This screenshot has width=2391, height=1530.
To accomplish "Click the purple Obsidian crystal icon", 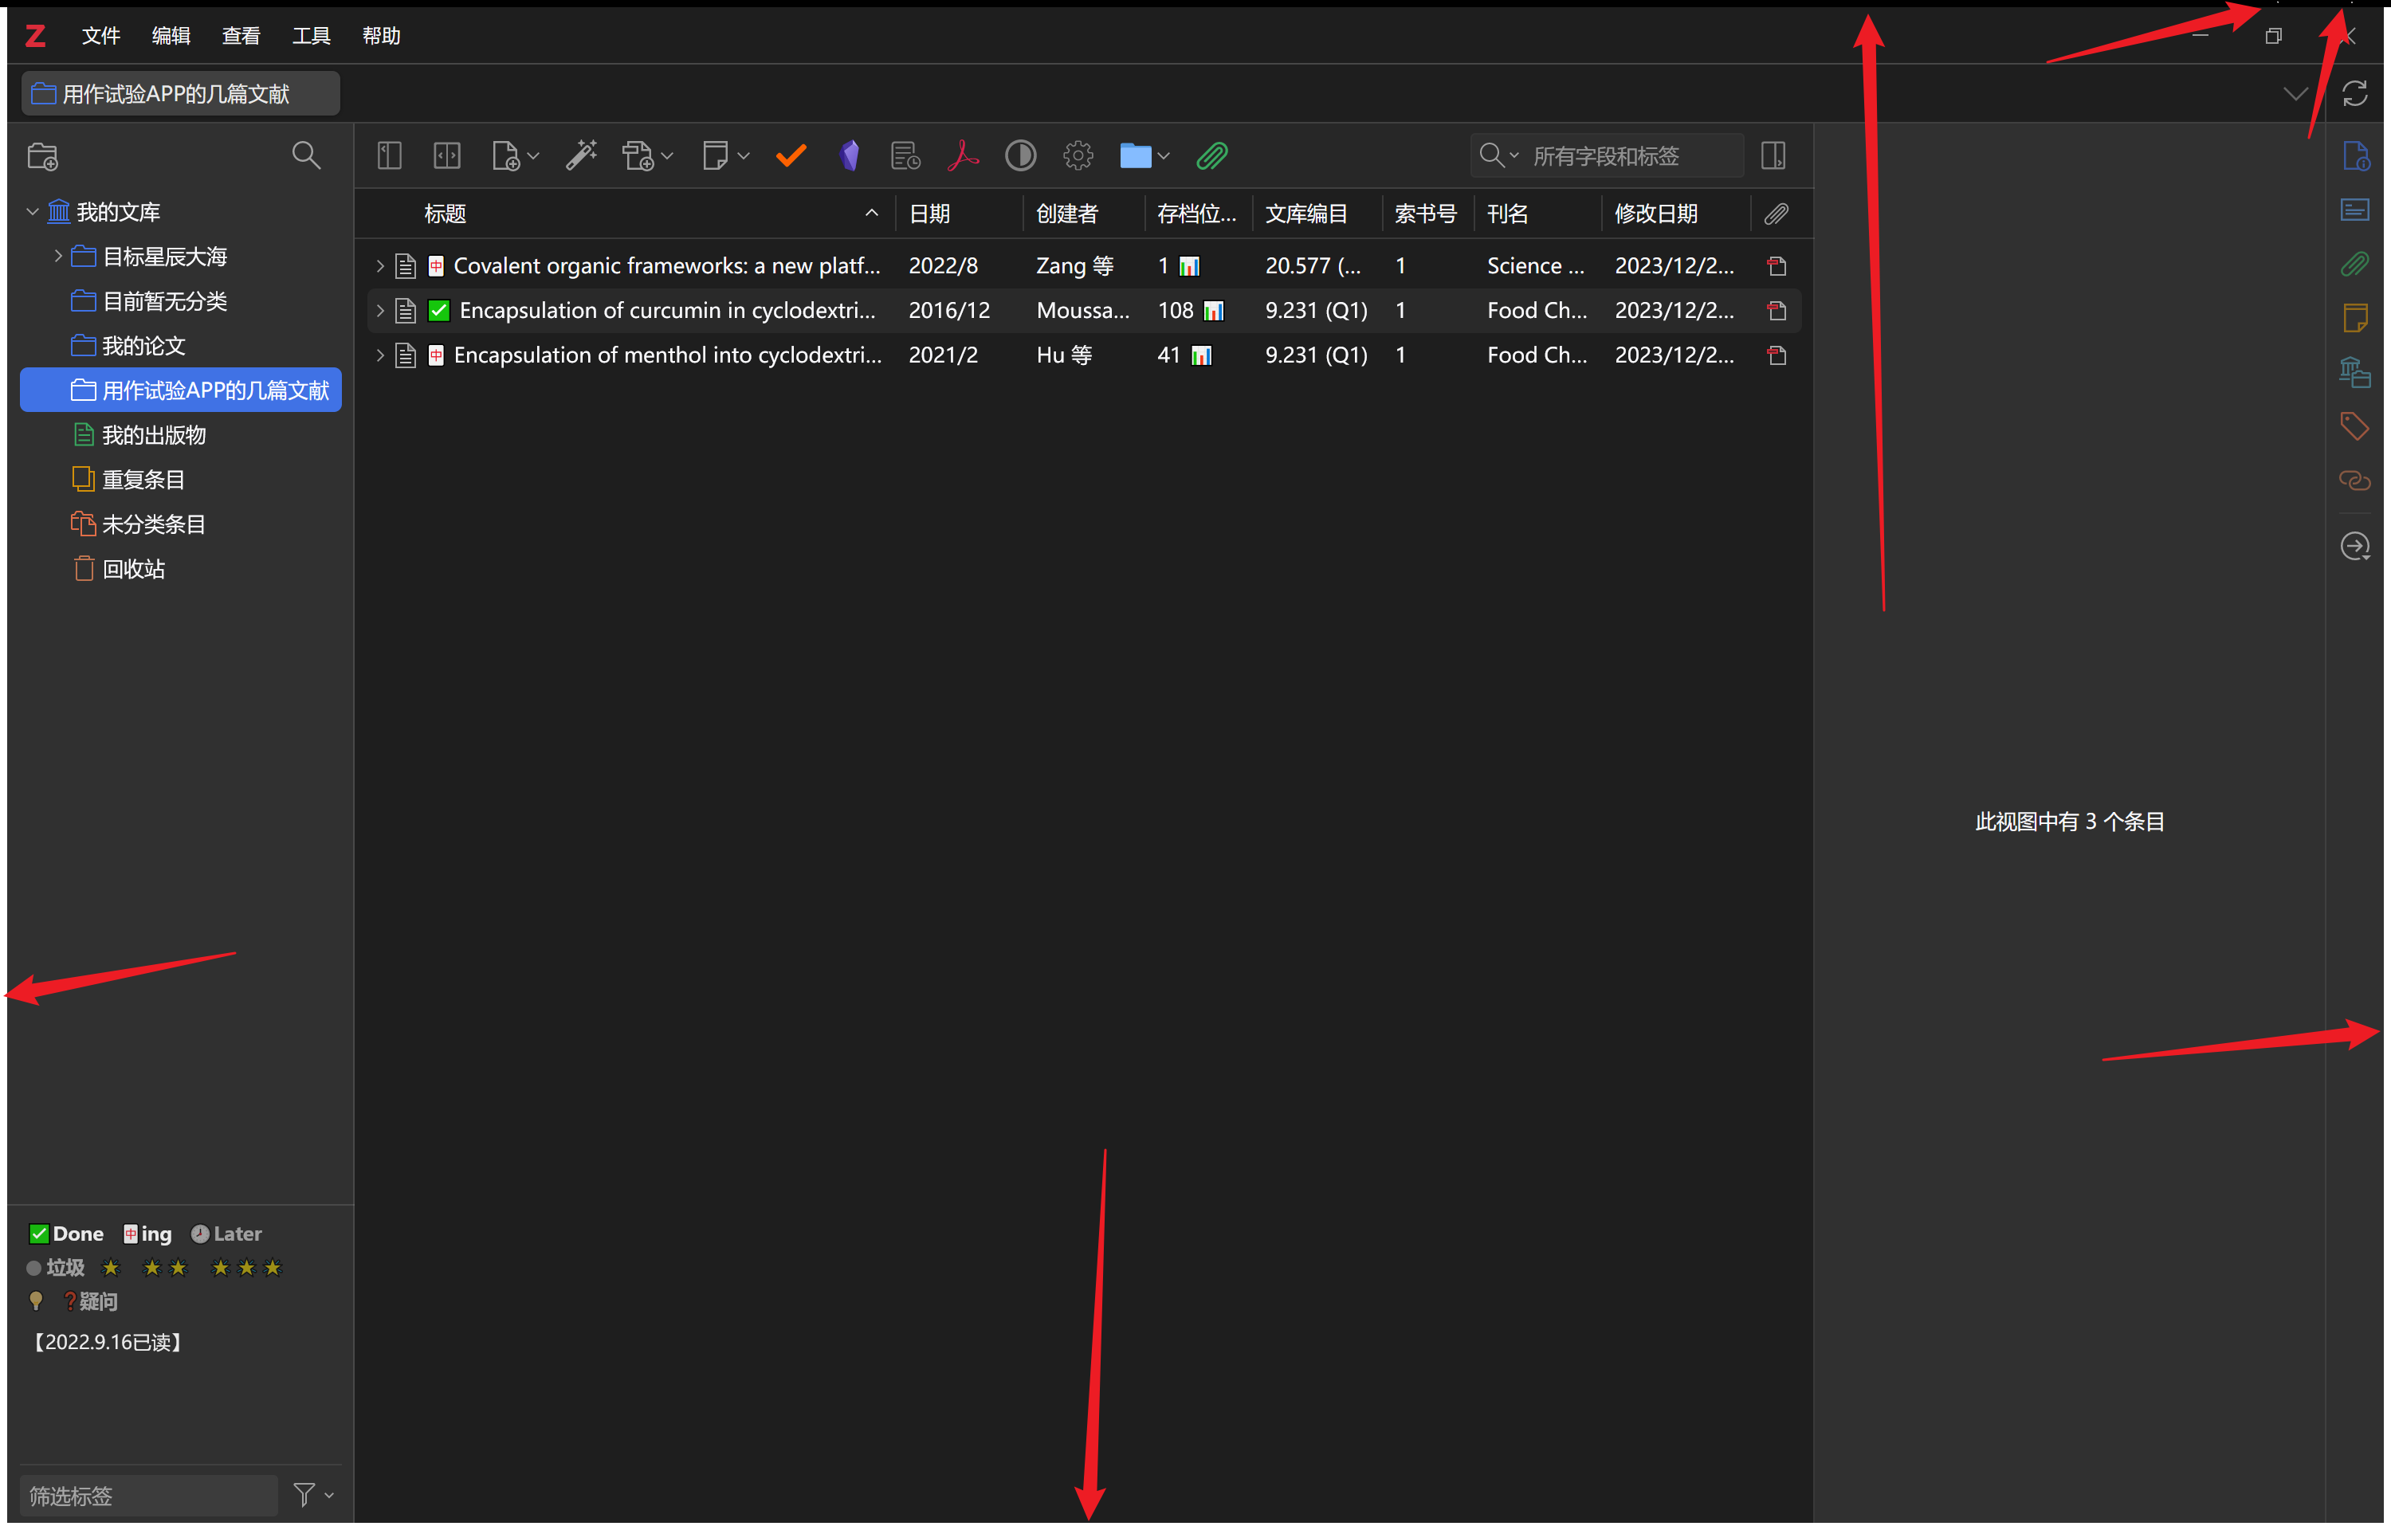I will [x=850, y=156].
